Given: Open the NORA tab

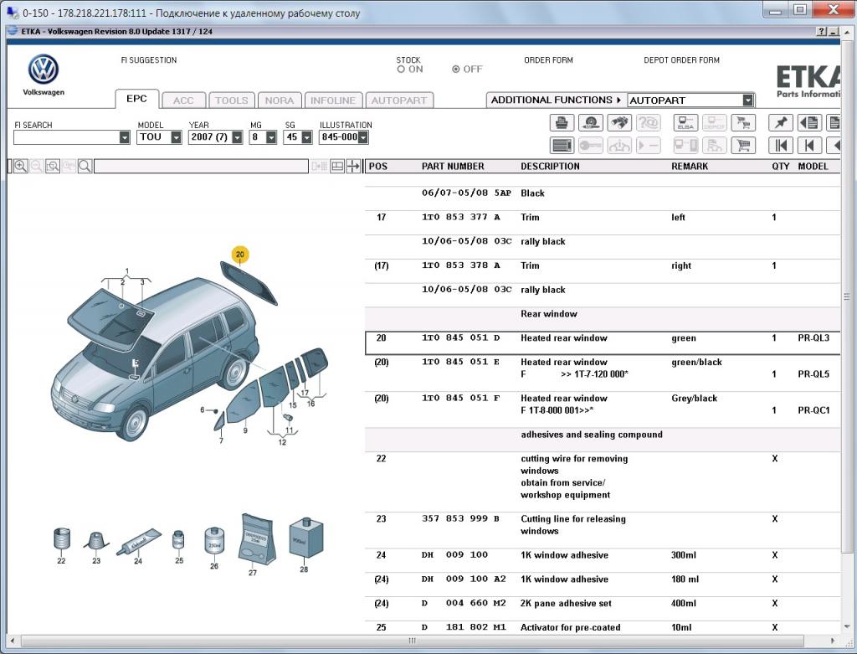Looking at the screenshot, I should 280,100.
